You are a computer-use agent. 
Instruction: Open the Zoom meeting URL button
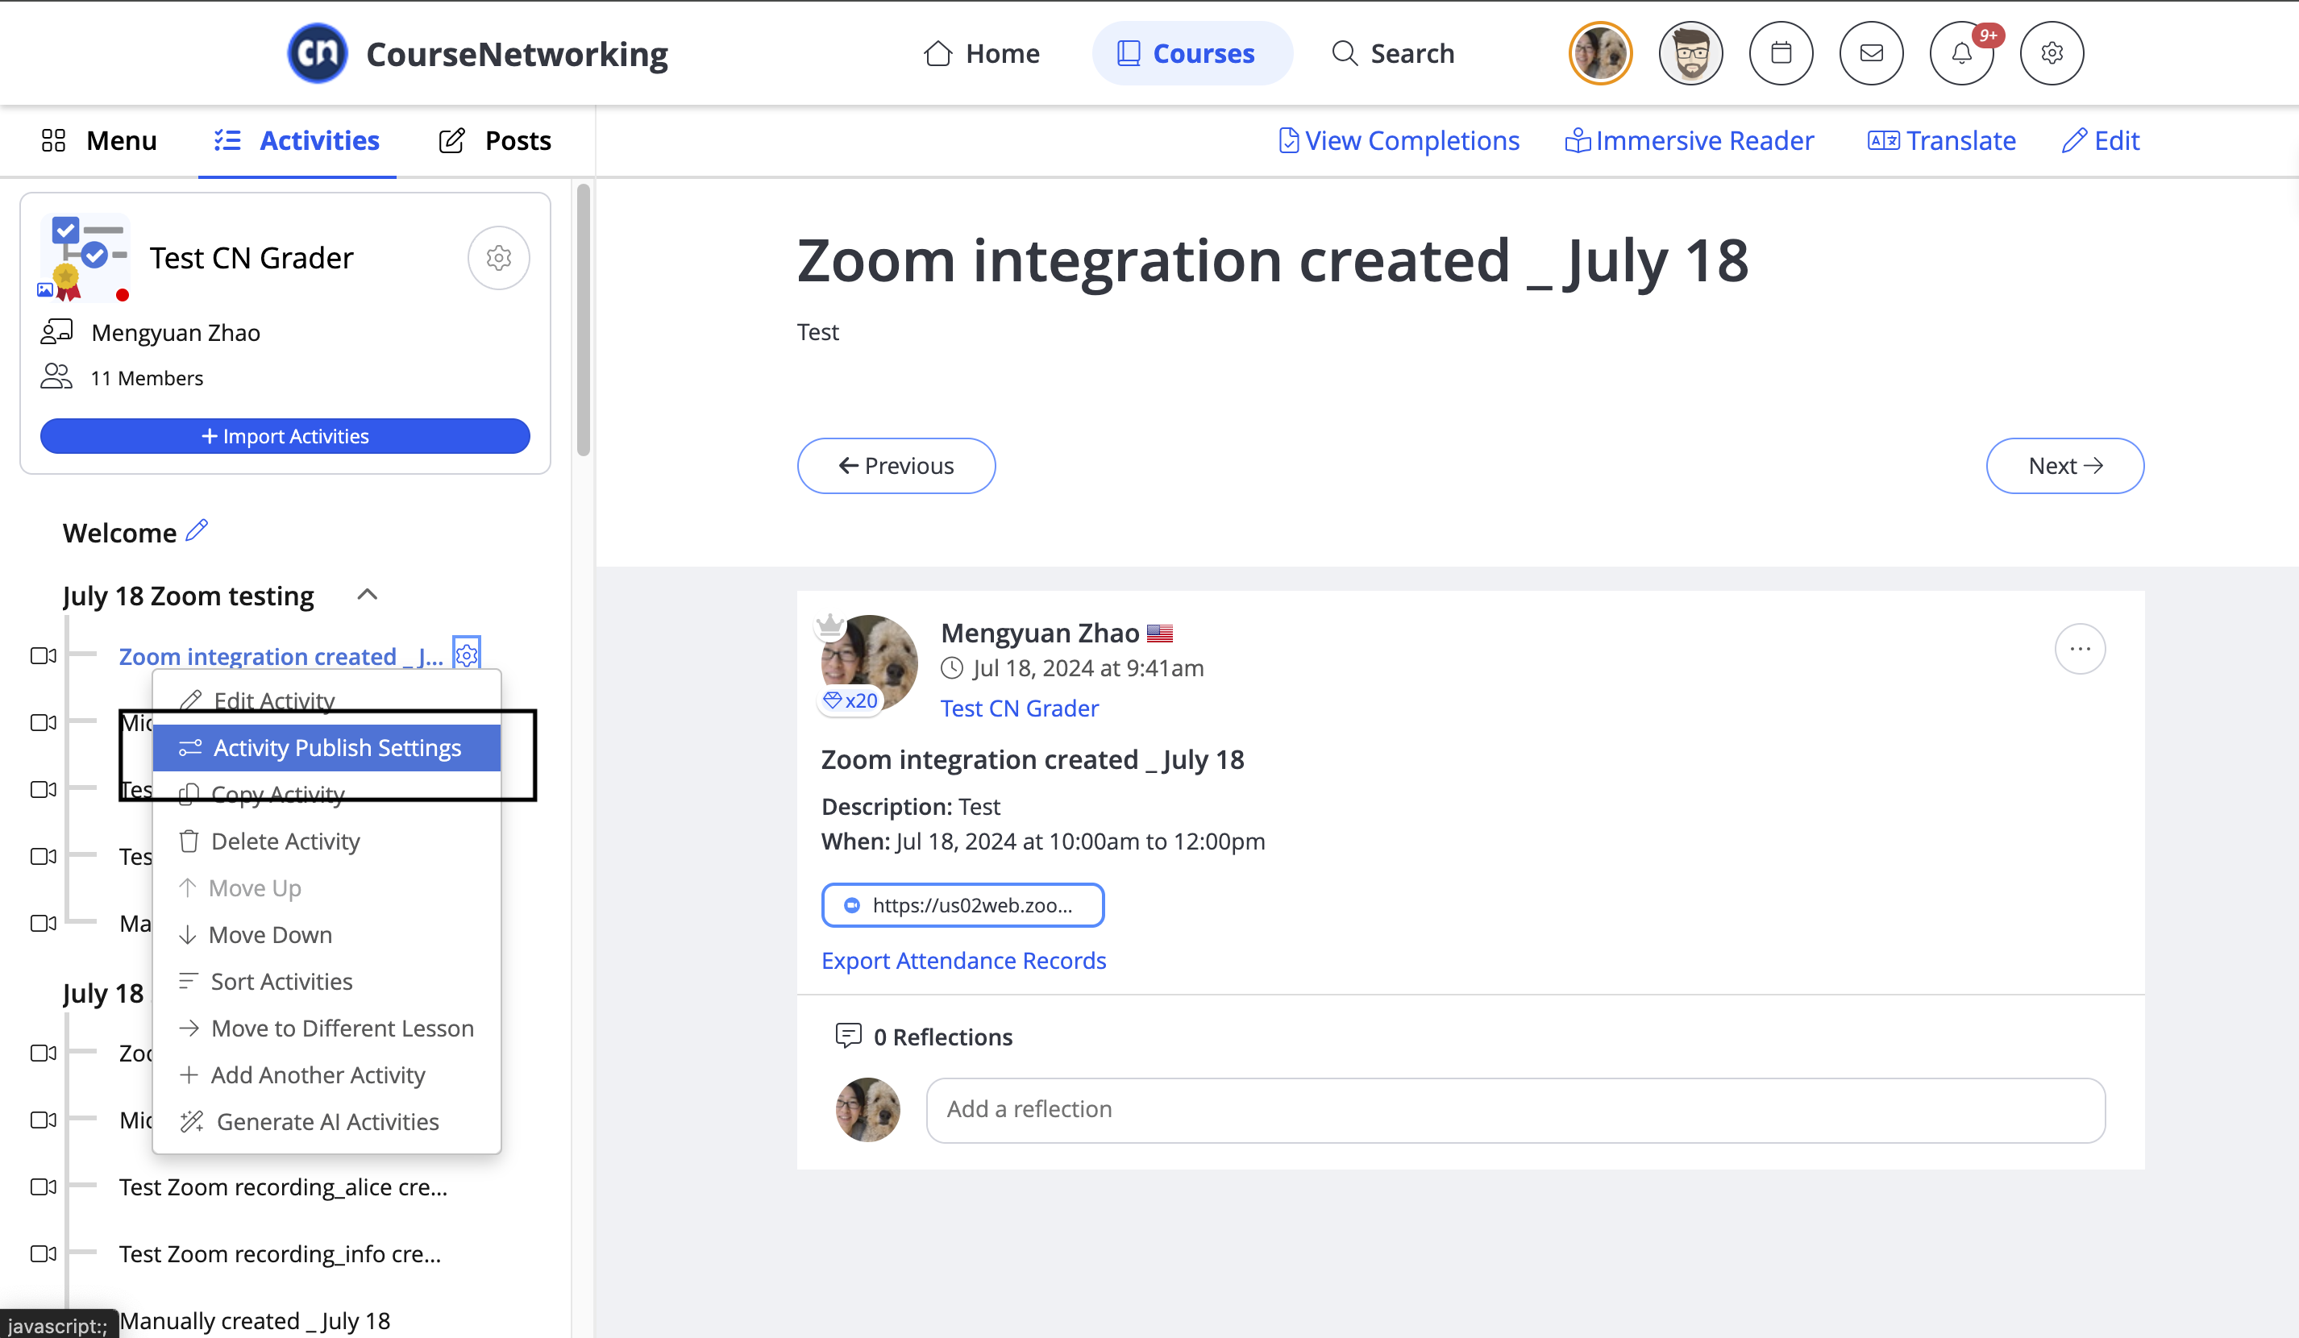coord(962,905)
